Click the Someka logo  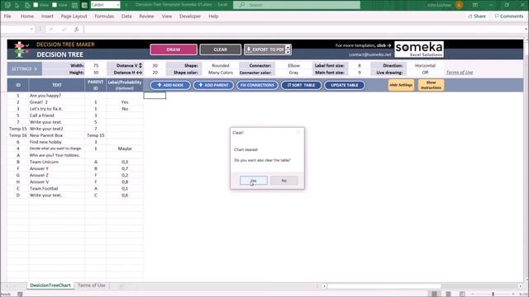pyautogui.click(x=419, y=49)
